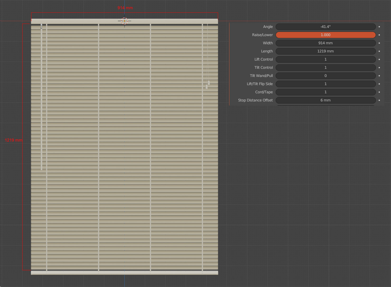Click the 3D cursor on the headrail
The width and height of the screenshot is (391, 287).
(x=124, y=21)
